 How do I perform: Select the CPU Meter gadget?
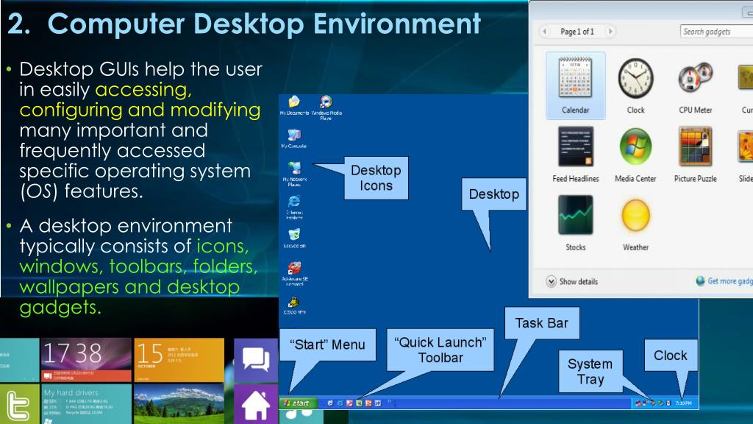[x=696, y=85]
